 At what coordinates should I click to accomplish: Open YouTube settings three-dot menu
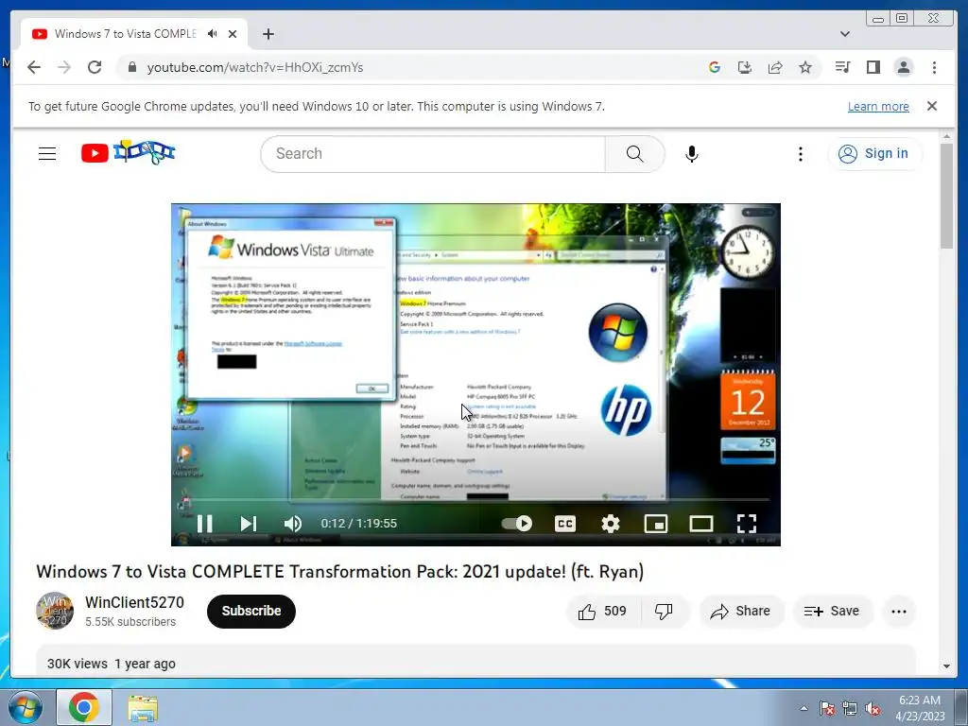tap(801, 154)
